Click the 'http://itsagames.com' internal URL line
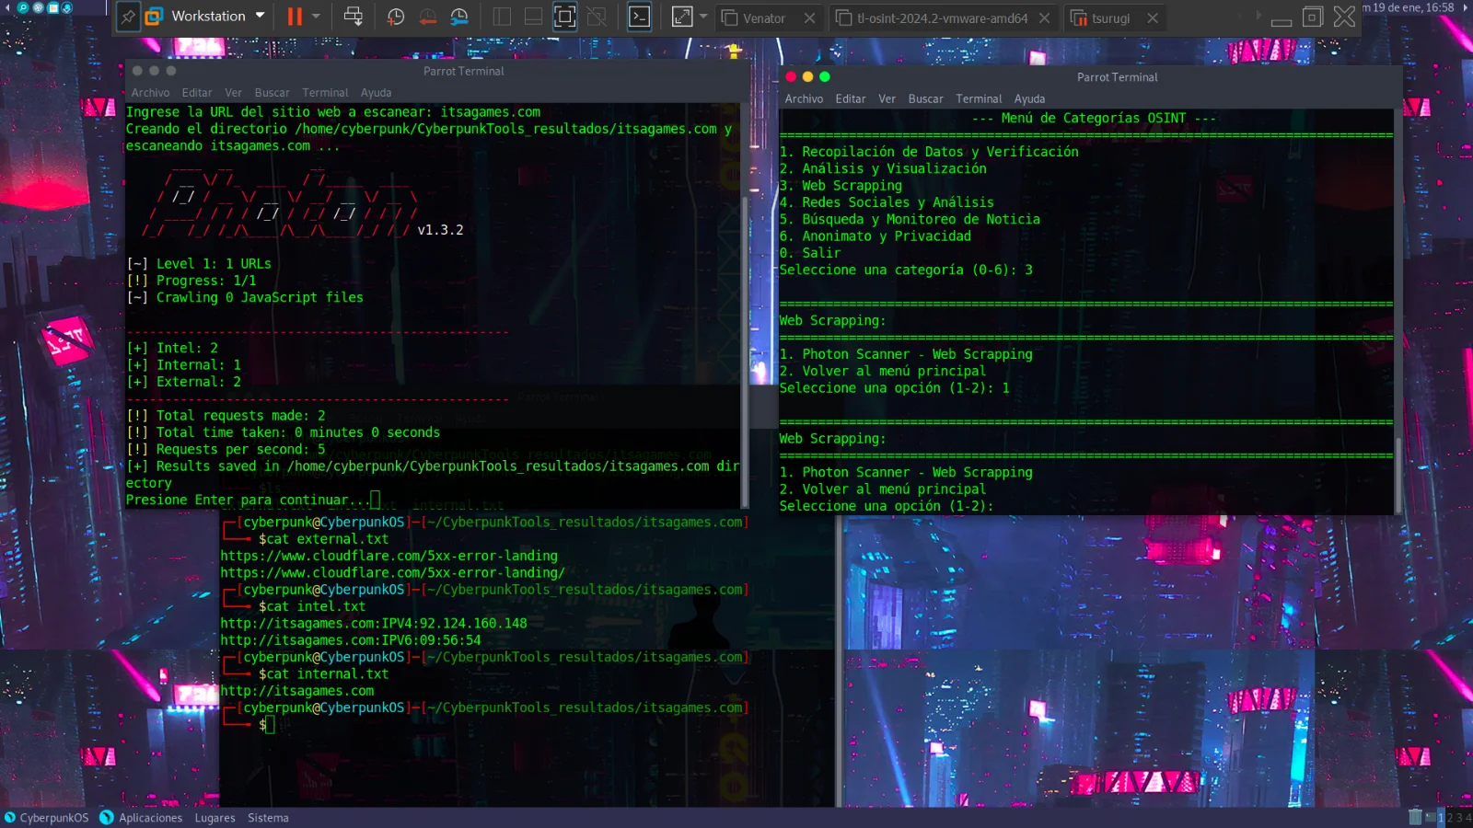 297,691
